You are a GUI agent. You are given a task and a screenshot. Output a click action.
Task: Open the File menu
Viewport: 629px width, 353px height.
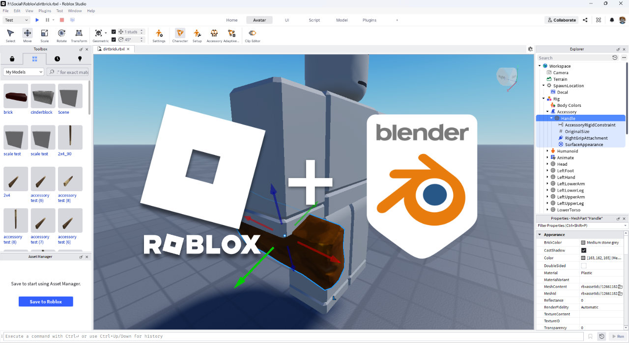(x=5, y=11)
